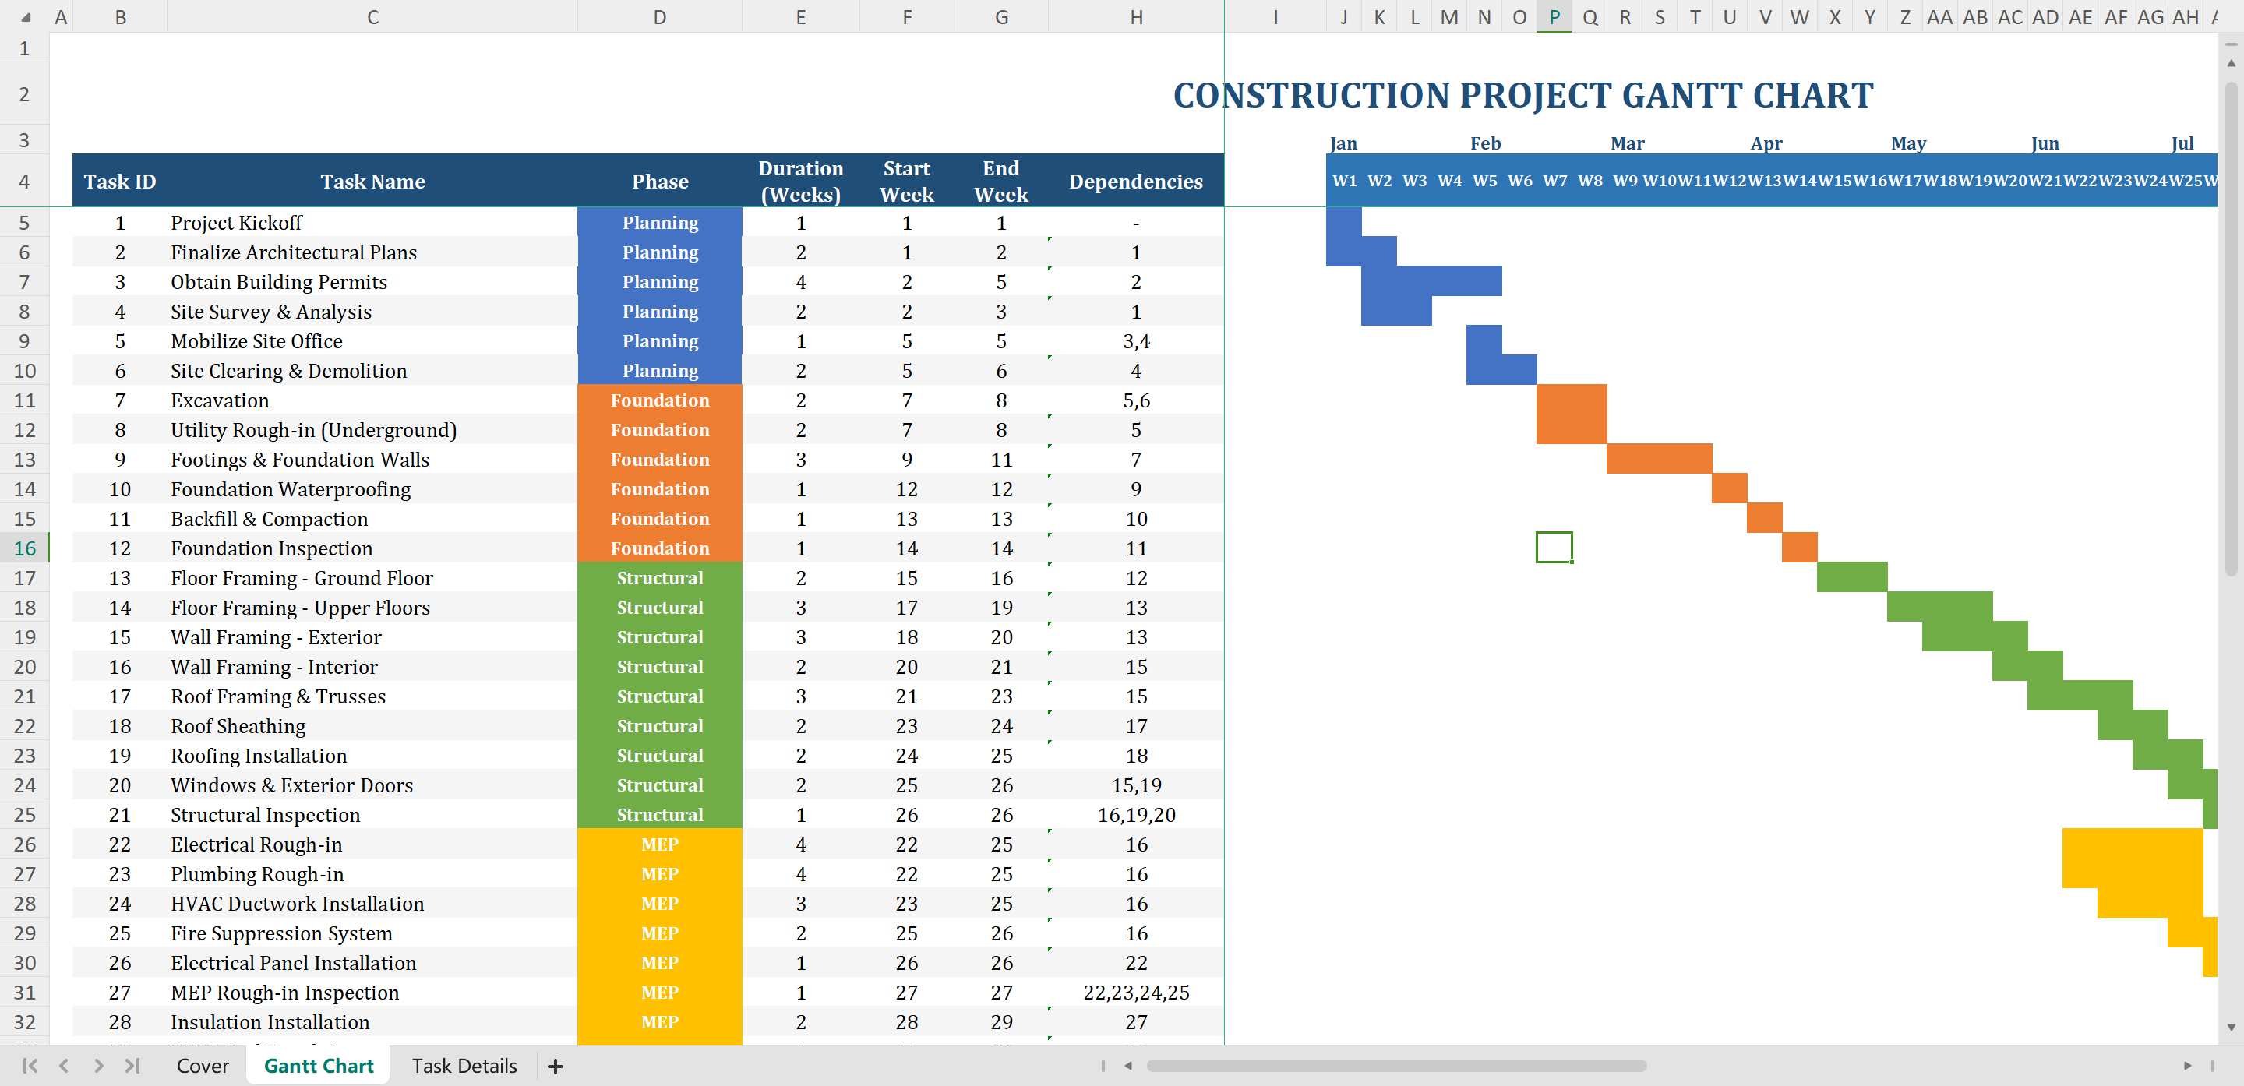Click Foundation phase cell for Excavation
Image resolution: width=2244 pixels, height=1086 pixels.
point(659,400)
